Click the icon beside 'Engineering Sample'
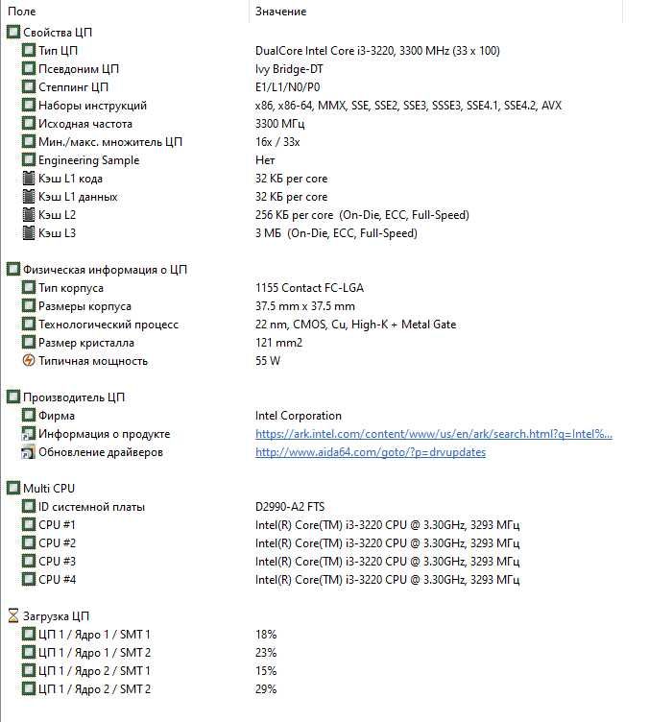Viewport: 649px width, 722px height. pyautogui.click(x=29, y=159)
